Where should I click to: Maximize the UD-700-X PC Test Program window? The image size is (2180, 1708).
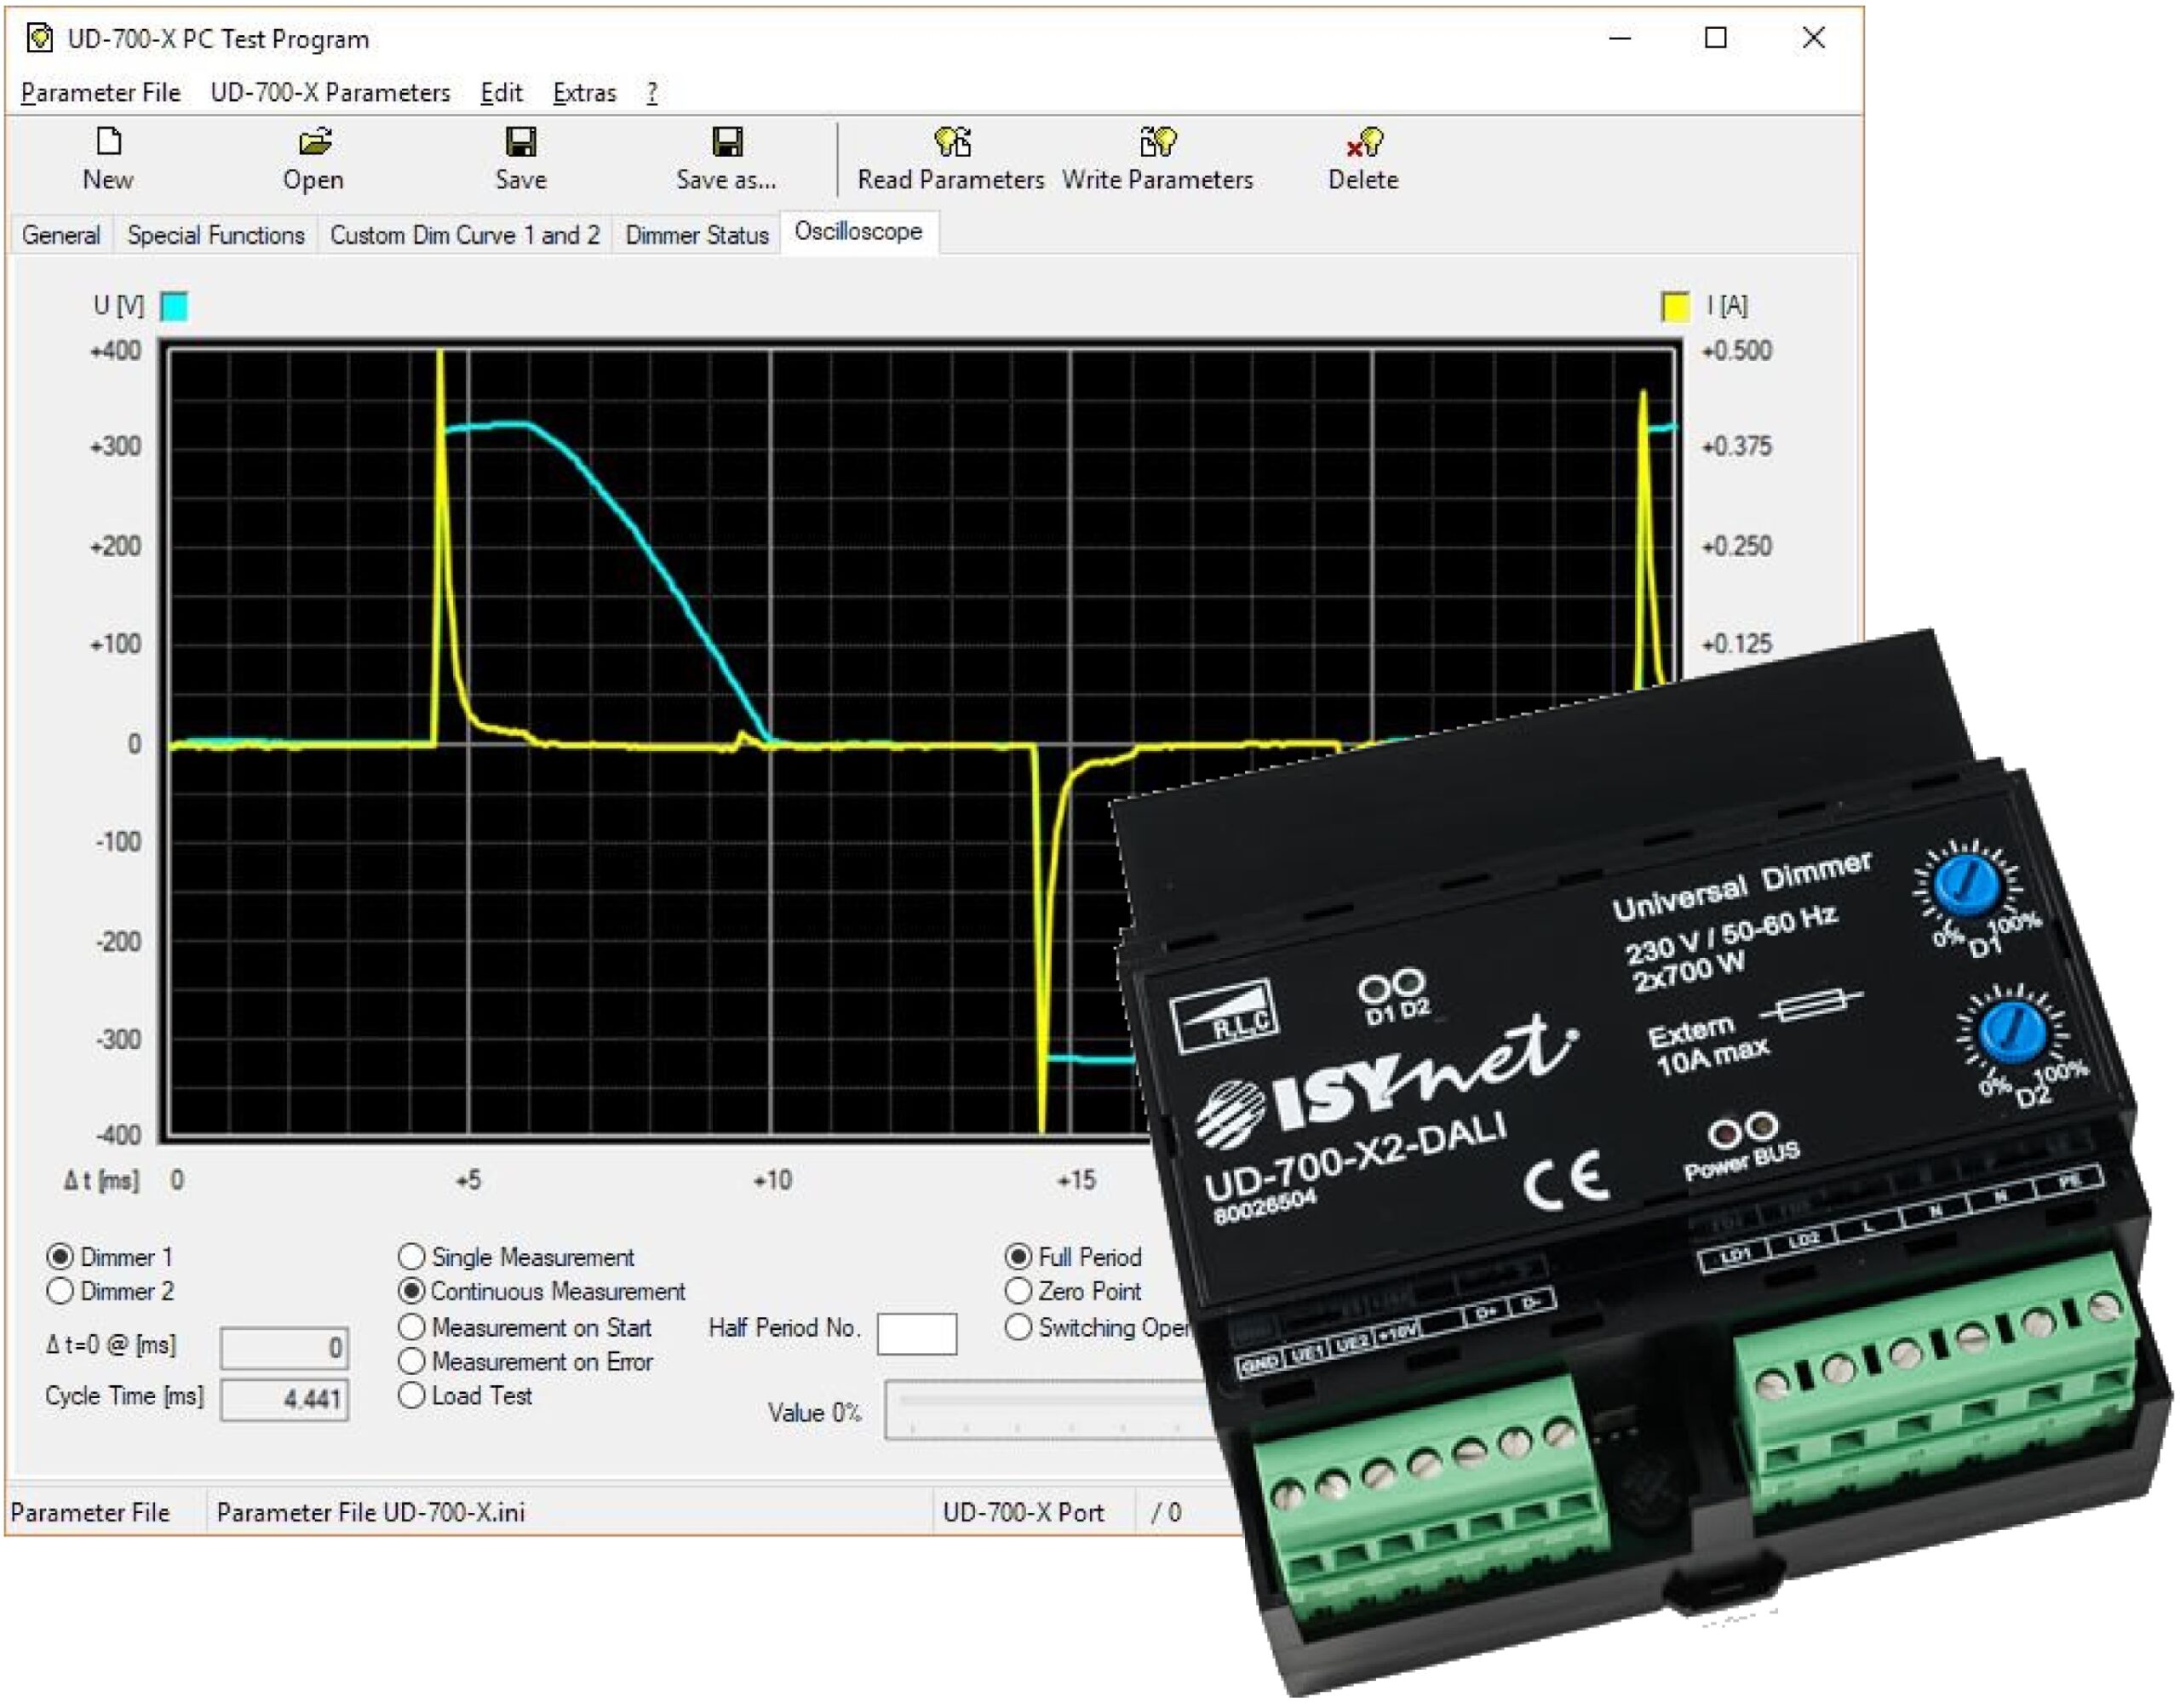[x=1716, y=38]
